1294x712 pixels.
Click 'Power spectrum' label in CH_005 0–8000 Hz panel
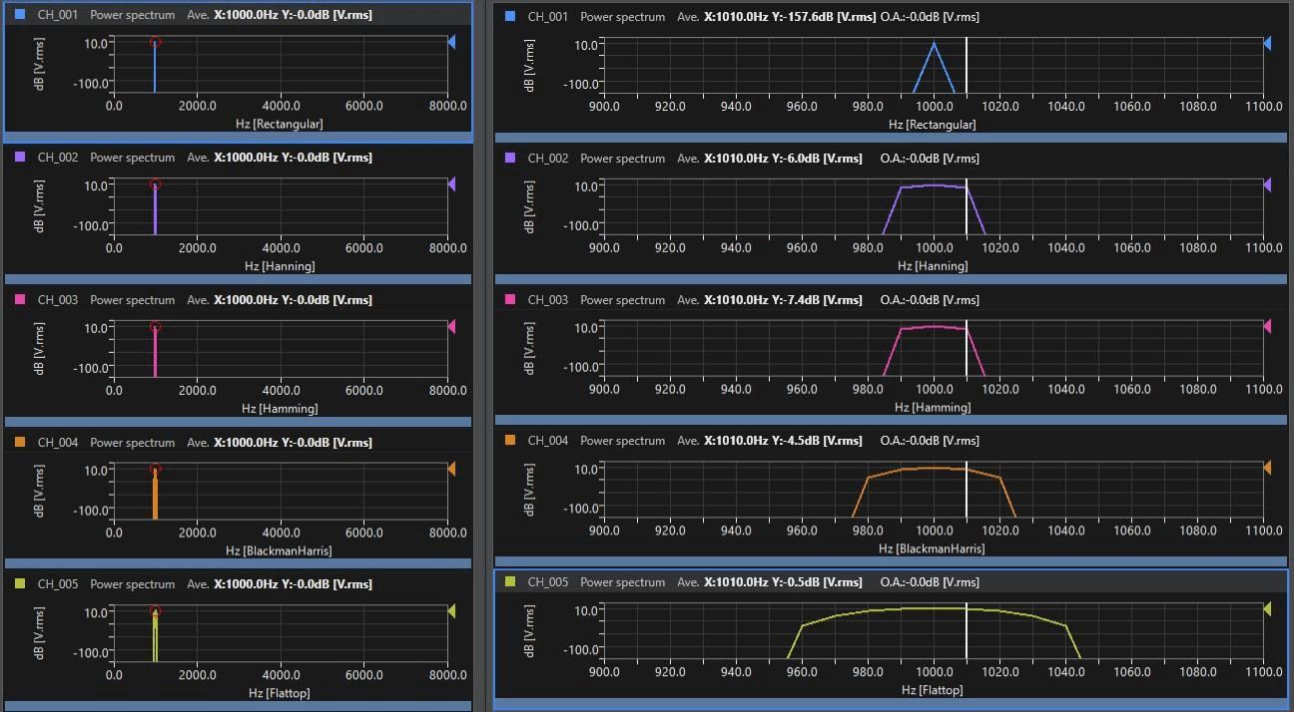(132, 583)
